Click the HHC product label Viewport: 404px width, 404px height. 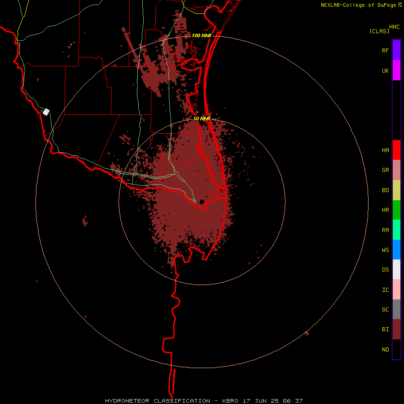click(x=395, y=27)
